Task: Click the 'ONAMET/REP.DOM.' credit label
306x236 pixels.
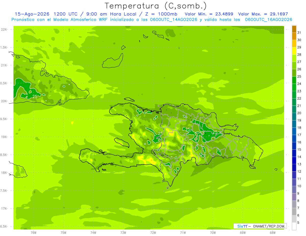Action: [269, 226]
